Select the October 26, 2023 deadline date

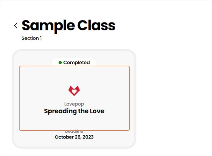point(74,137)
